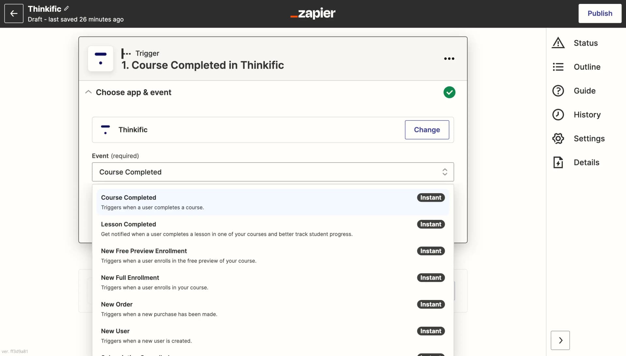Screen dimensions: 626x356
Task: Click the Details icon in sidebar
Action: coord(558,162)
